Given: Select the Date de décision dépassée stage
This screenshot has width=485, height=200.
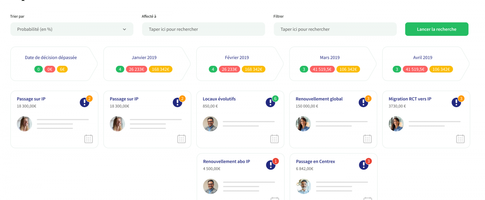Looking at the screenshot, I should 54,64.
